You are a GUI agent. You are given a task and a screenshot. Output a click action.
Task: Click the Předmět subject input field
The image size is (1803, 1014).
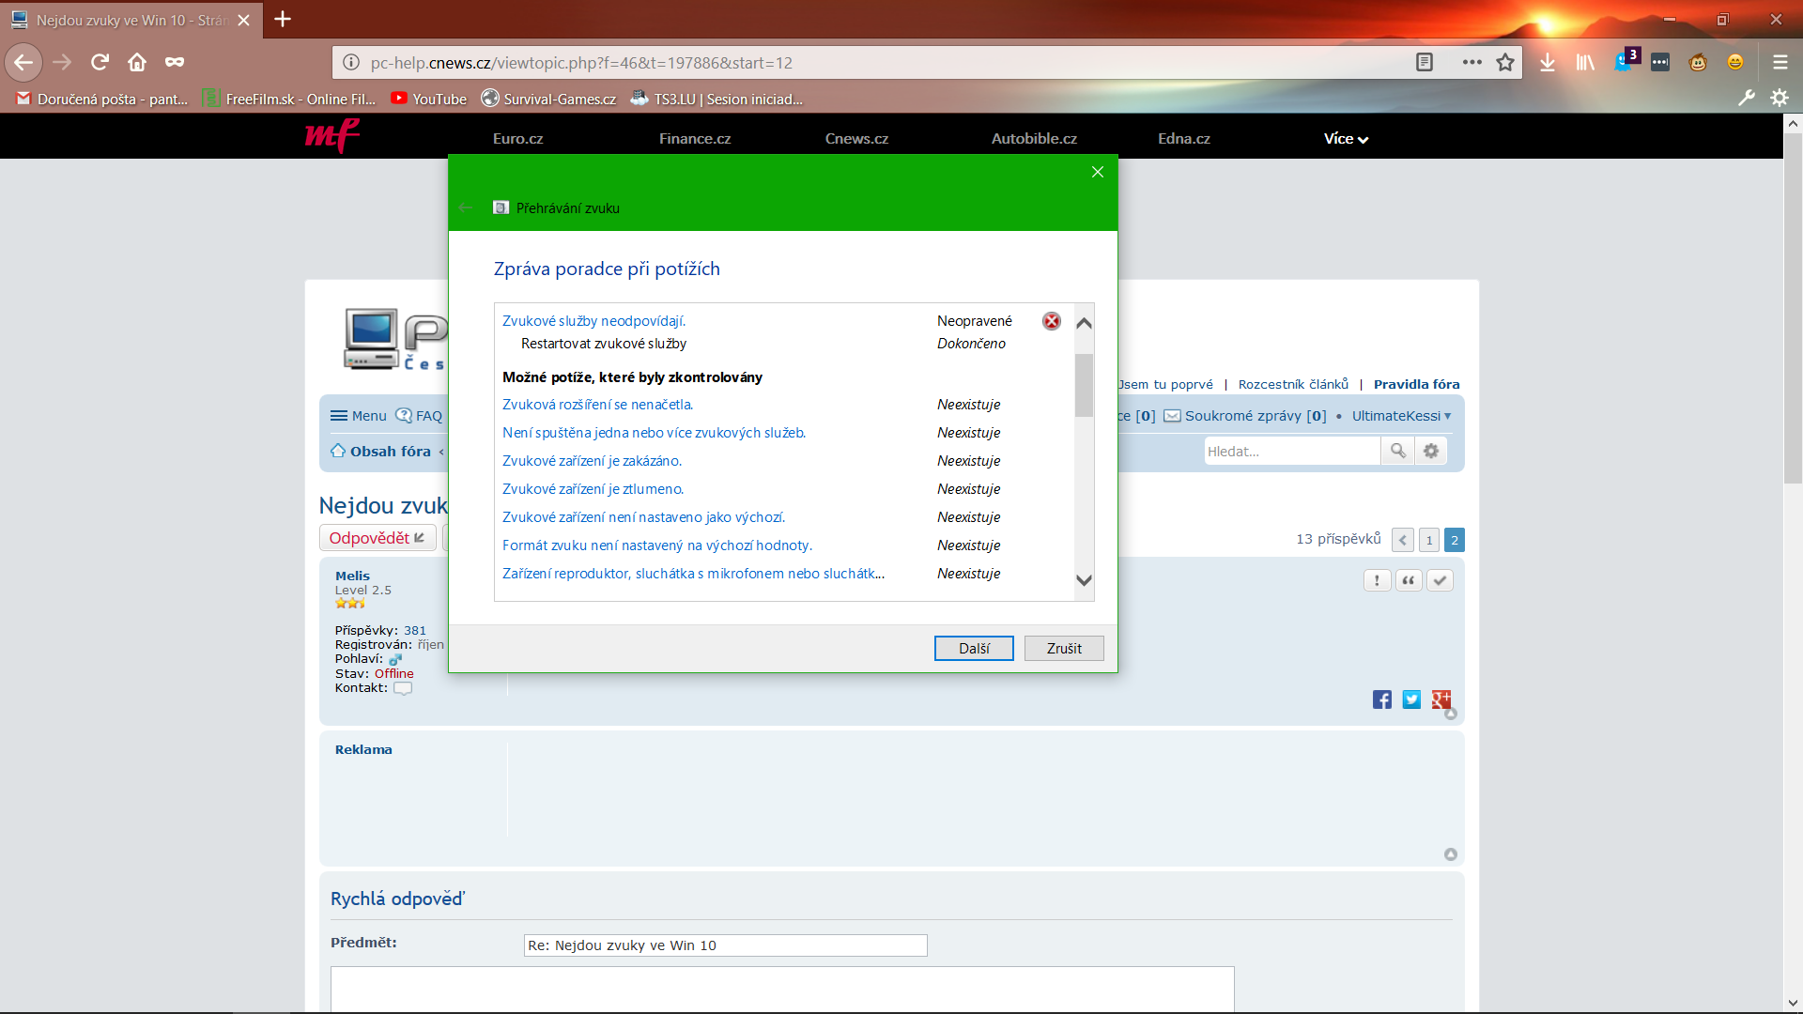[x=725, y=945]
